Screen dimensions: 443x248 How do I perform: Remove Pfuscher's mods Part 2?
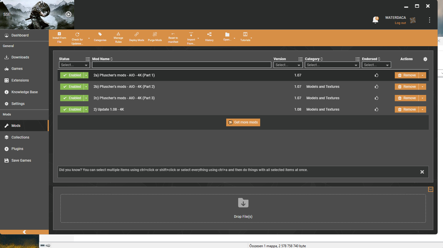coord(407,87)
